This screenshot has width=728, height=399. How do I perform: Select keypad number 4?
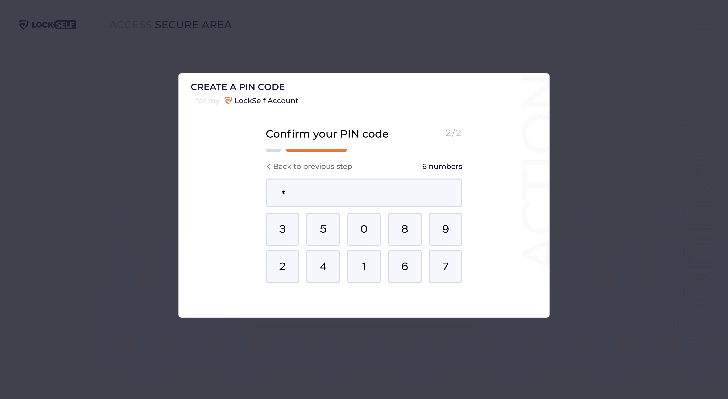click(323, 266)
